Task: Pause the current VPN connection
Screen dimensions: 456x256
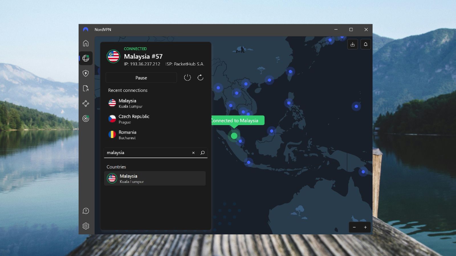Action: tap(141, 77)
